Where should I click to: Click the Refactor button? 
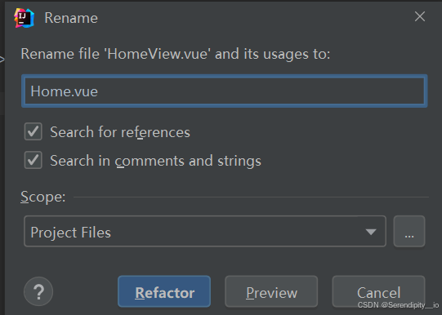tap(164, 291)
